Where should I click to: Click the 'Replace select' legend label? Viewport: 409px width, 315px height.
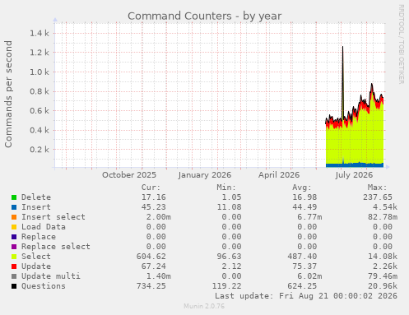56,247
